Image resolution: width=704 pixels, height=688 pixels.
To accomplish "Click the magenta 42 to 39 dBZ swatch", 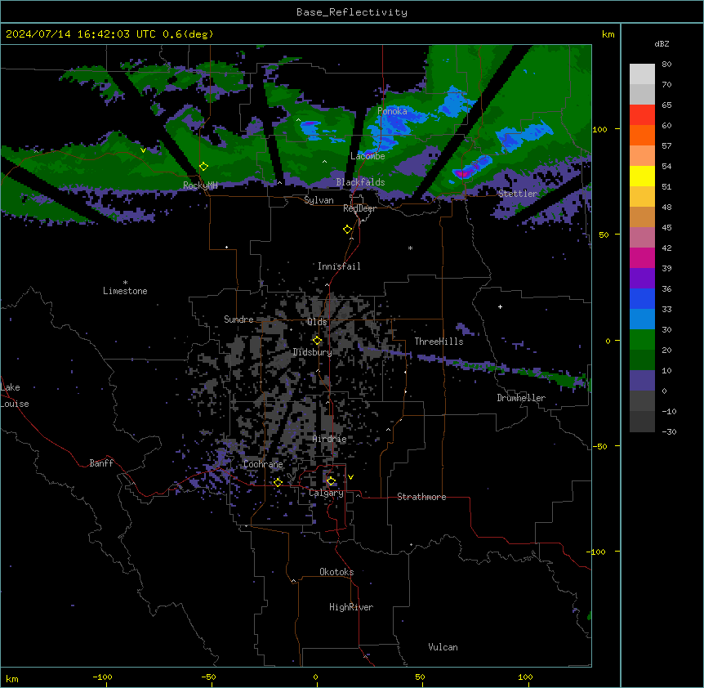I will click(642, 257).
